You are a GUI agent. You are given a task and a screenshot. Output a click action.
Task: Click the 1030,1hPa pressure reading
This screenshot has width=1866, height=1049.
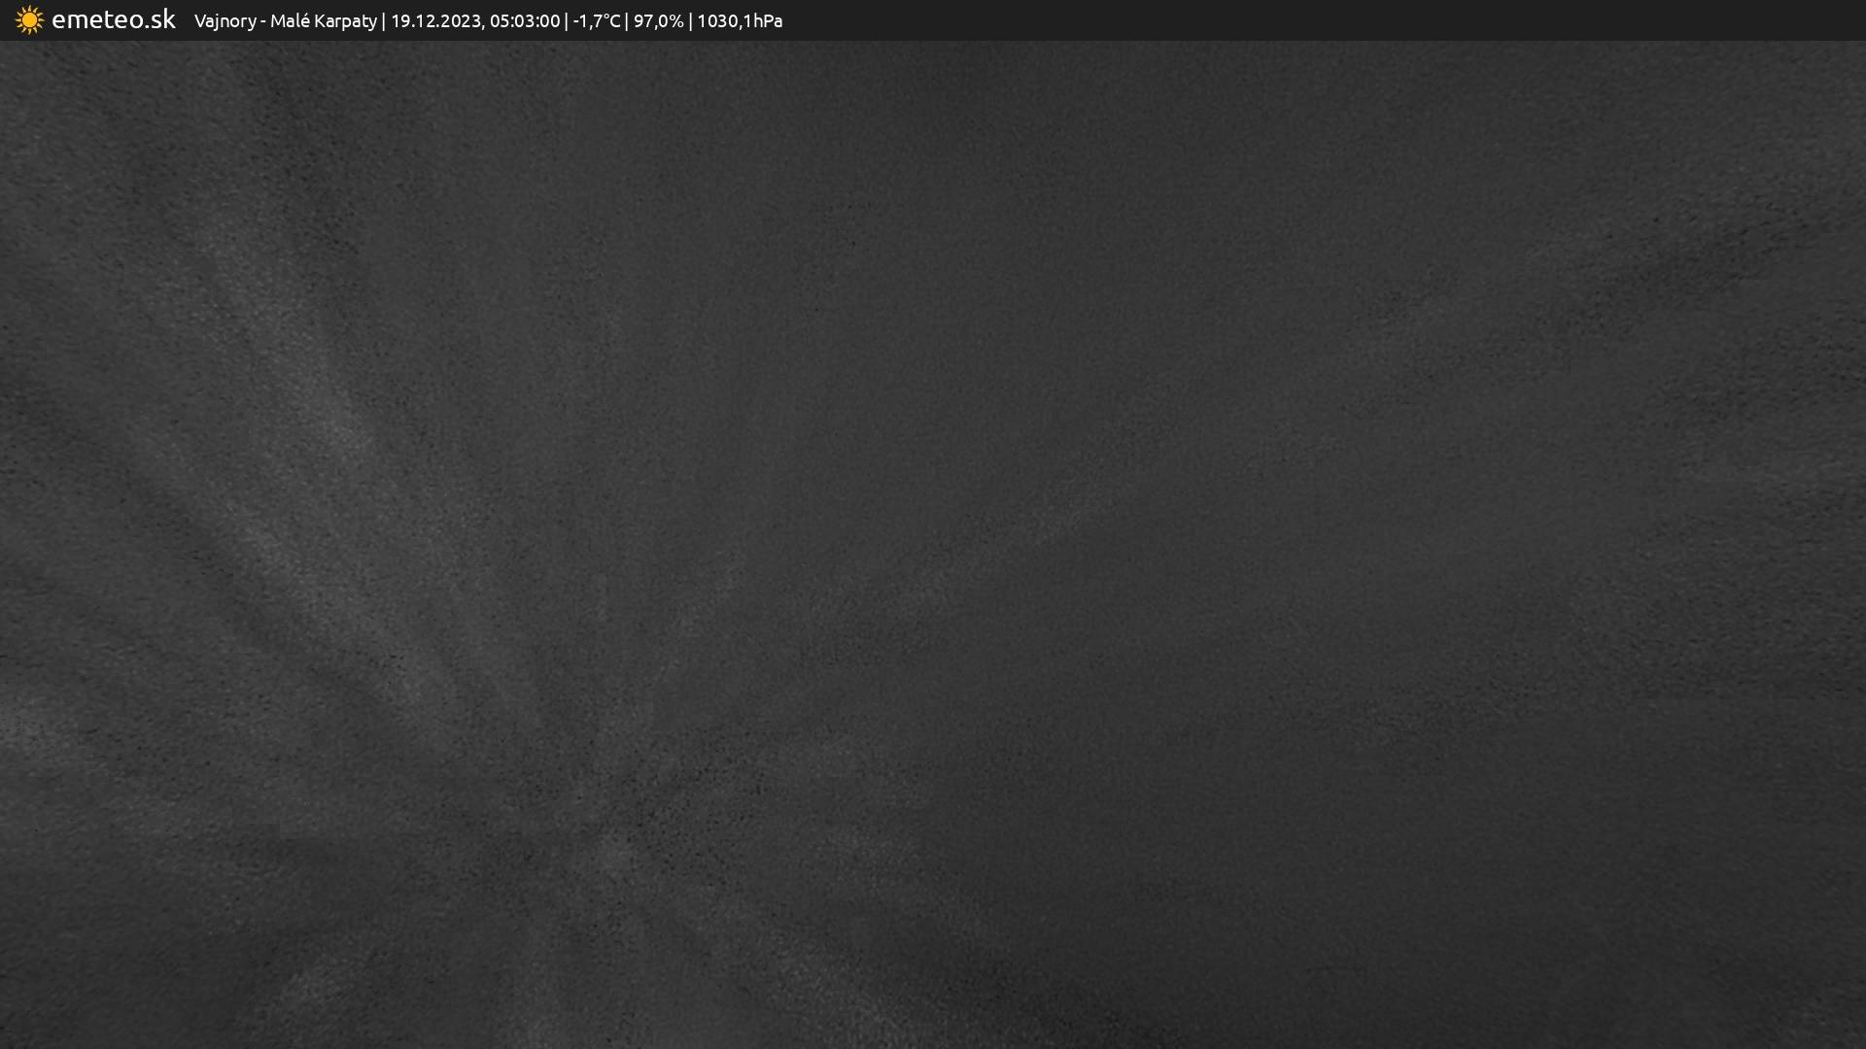(x=739, y=20)
